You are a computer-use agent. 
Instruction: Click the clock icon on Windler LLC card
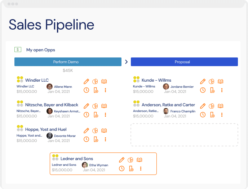pos(87,90)
